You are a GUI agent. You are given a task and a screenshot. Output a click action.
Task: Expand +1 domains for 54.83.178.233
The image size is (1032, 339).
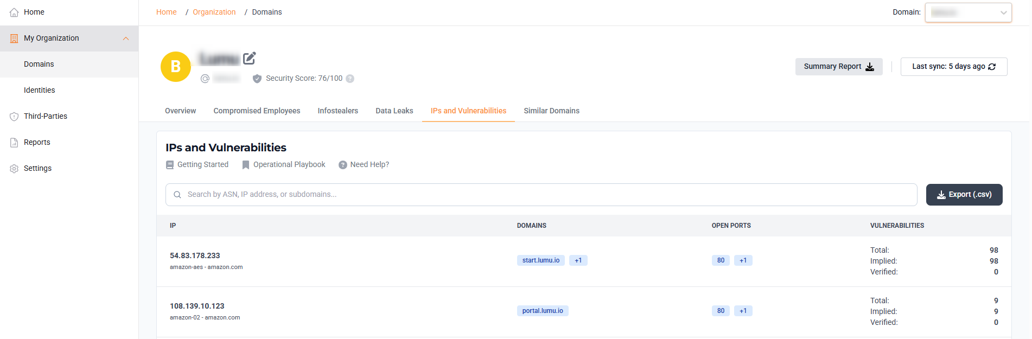578,260
